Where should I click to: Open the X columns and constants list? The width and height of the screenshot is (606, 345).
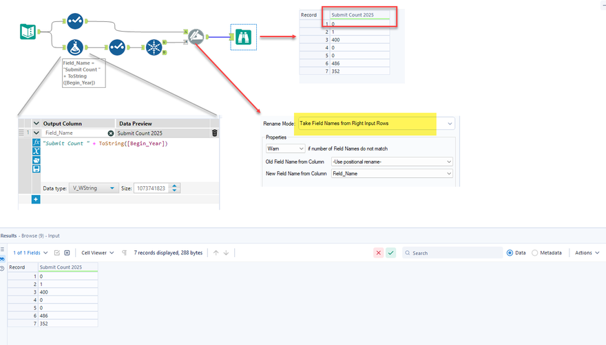[36, 151]
